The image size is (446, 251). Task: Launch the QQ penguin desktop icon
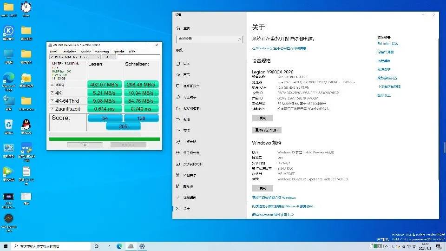26,126
